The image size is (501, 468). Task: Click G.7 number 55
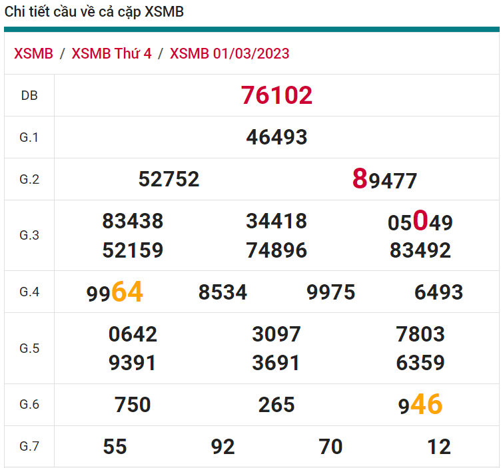pos(115,447)
